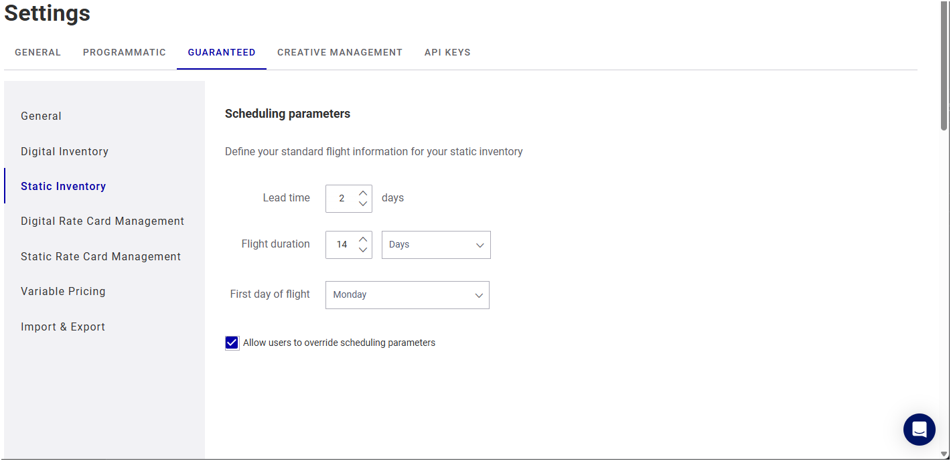
Task: Expand the First day of flight dropdown
Action: point(407,295)
